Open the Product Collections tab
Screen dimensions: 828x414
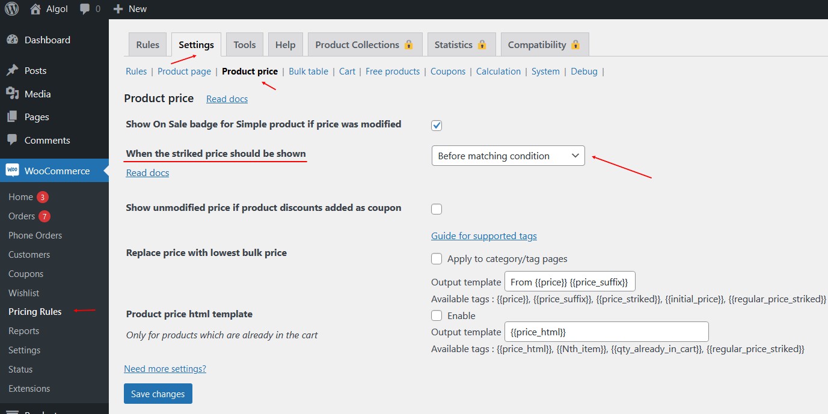[x=365, y=44]
